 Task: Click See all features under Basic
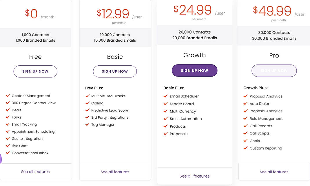(x=115, y=172)
